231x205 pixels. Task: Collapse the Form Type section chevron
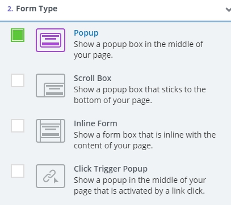228,10
